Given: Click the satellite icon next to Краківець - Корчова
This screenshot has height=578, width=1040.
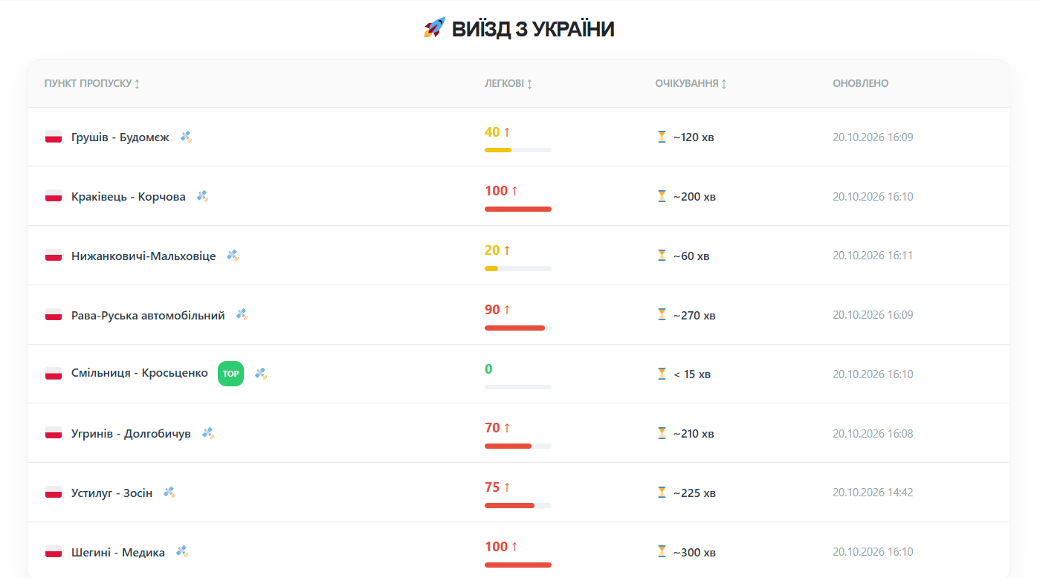Looking at the screenshot, I should (x=202, y=196).
